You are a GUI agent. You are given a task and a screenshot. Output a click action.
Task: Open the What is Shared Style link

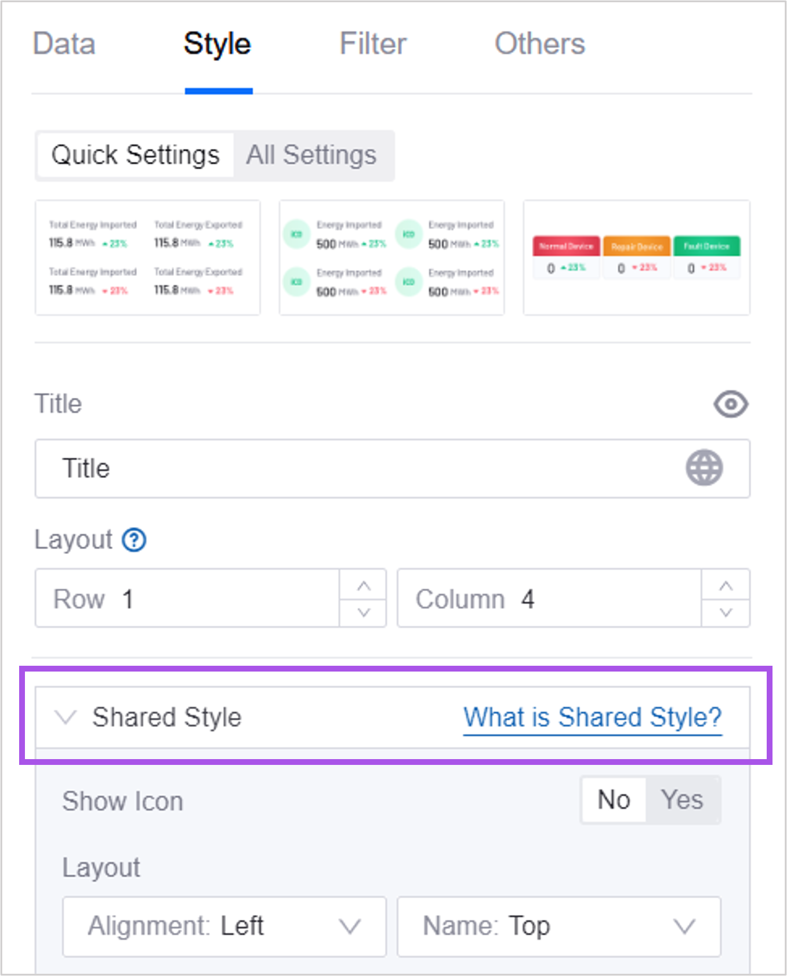pos(592,717)
